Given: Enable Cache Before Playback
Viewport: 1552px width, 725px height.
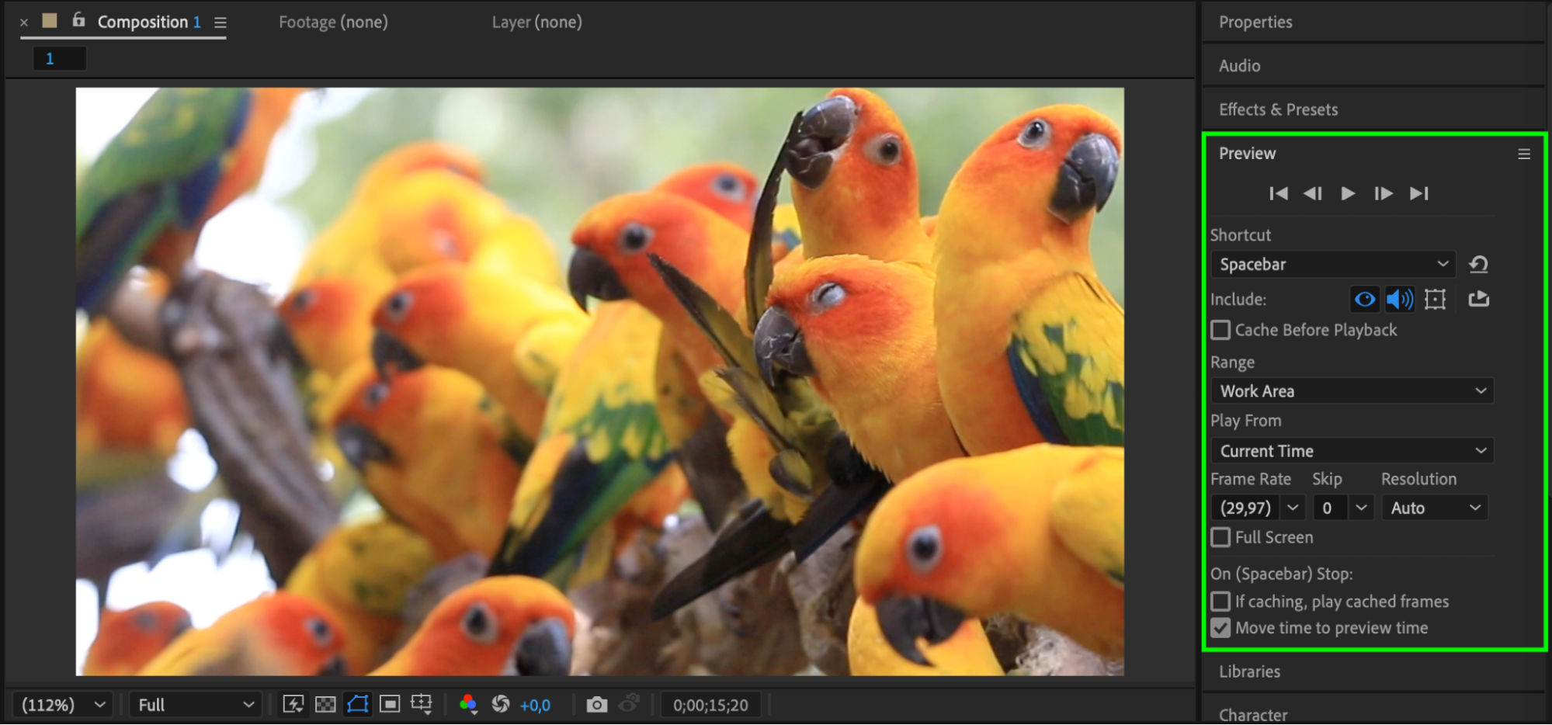Looking at the screenshot, I should [1220, 331].
